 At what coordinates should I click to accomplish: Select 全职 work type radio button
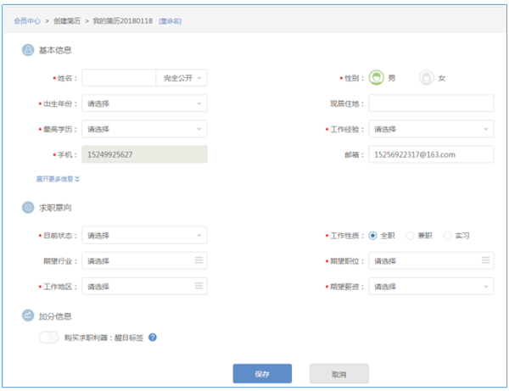point(372,236)
